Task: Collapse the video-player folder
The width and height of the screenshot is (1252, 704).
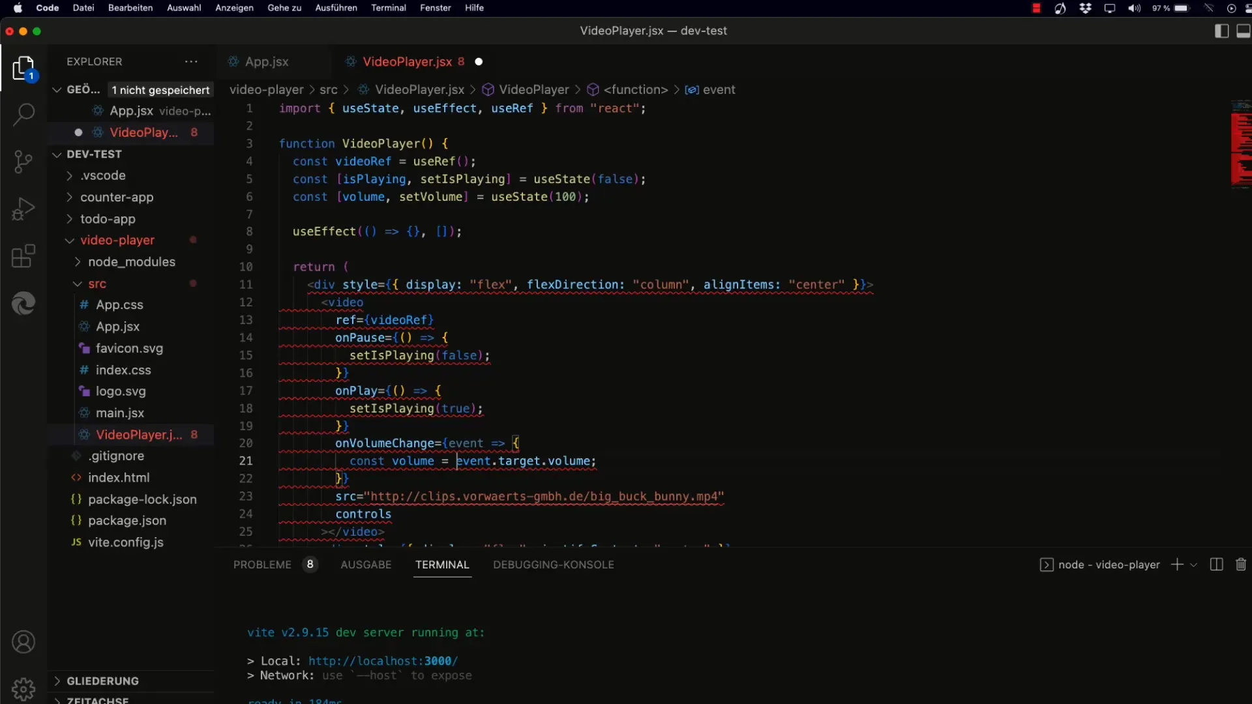Action: click(117, 240)
